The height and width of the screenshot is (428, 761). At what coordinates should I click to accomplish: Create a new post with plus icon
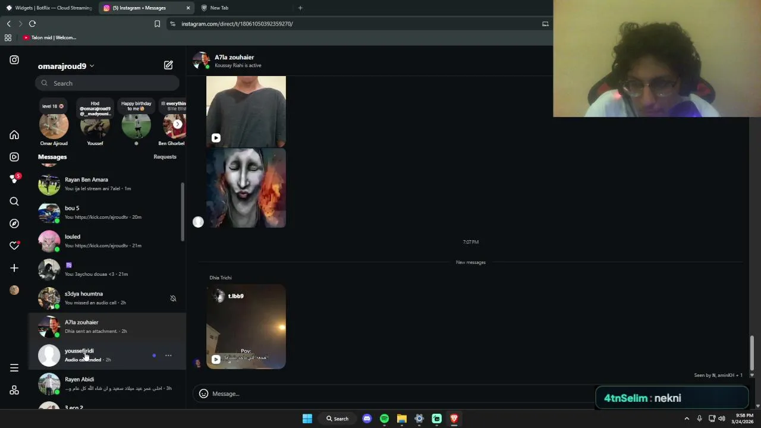[14, 268]
